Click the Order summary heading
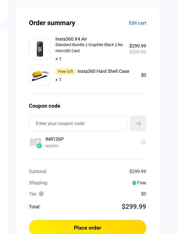 point(52,23)
